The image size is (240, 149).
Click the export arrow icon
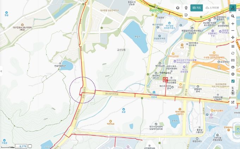(x=186, y=15)
